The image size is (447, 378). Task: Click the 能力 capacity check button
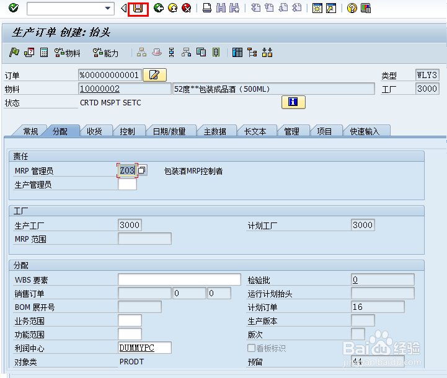105,53
